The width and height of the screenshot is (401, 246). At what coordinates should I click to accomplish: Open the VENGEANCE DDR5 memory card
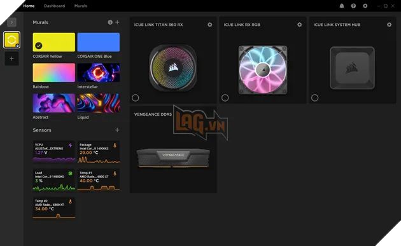tap(173, 149)
